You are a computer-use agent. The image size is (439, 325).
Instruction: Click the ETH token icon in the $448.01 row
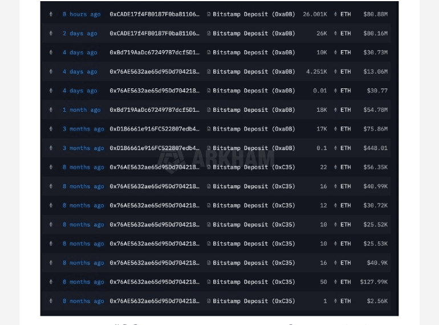335,148
